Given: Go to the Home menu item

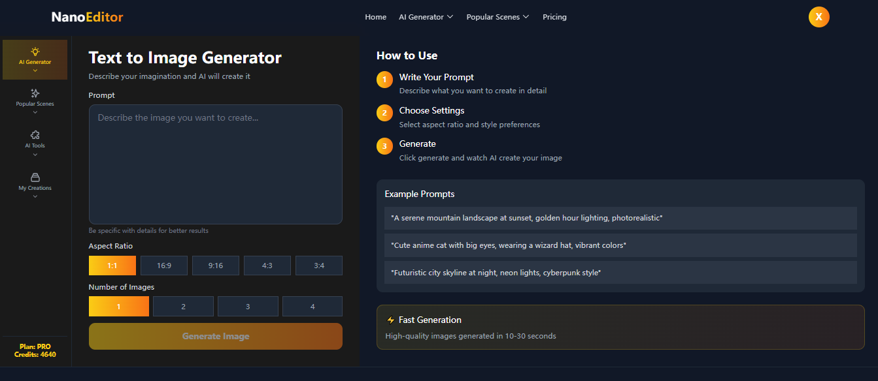Looking at the screenshot, I should click(x=375, y=16).
